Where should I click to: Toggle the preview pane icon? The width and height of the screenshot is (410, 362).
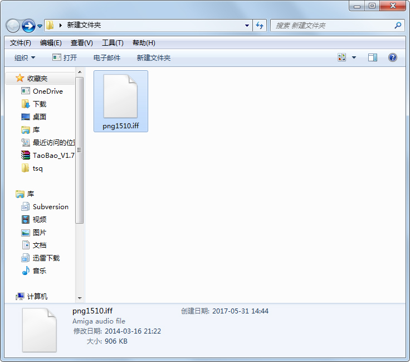coord(373,57)
